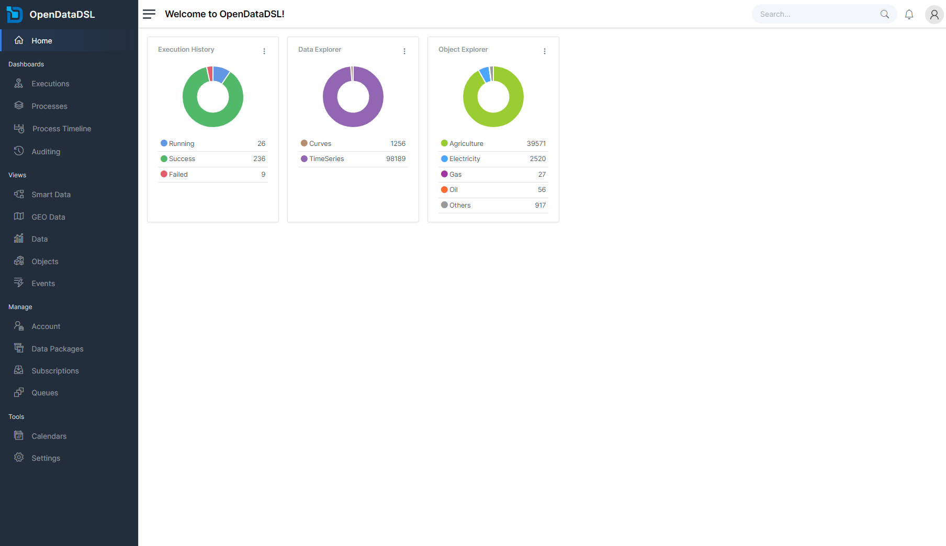Open the user profile avatar

click(934, 15)
